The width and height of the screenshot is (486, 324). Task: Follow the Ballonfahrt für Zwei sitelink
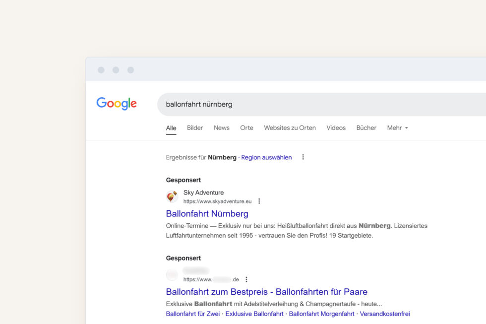pyautogui.click(x=193, y=314)
